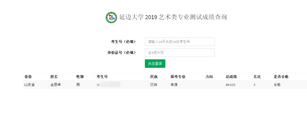Click the score value 88.633
The height and width of the screenshot is (113, 307).
(231, 85)
